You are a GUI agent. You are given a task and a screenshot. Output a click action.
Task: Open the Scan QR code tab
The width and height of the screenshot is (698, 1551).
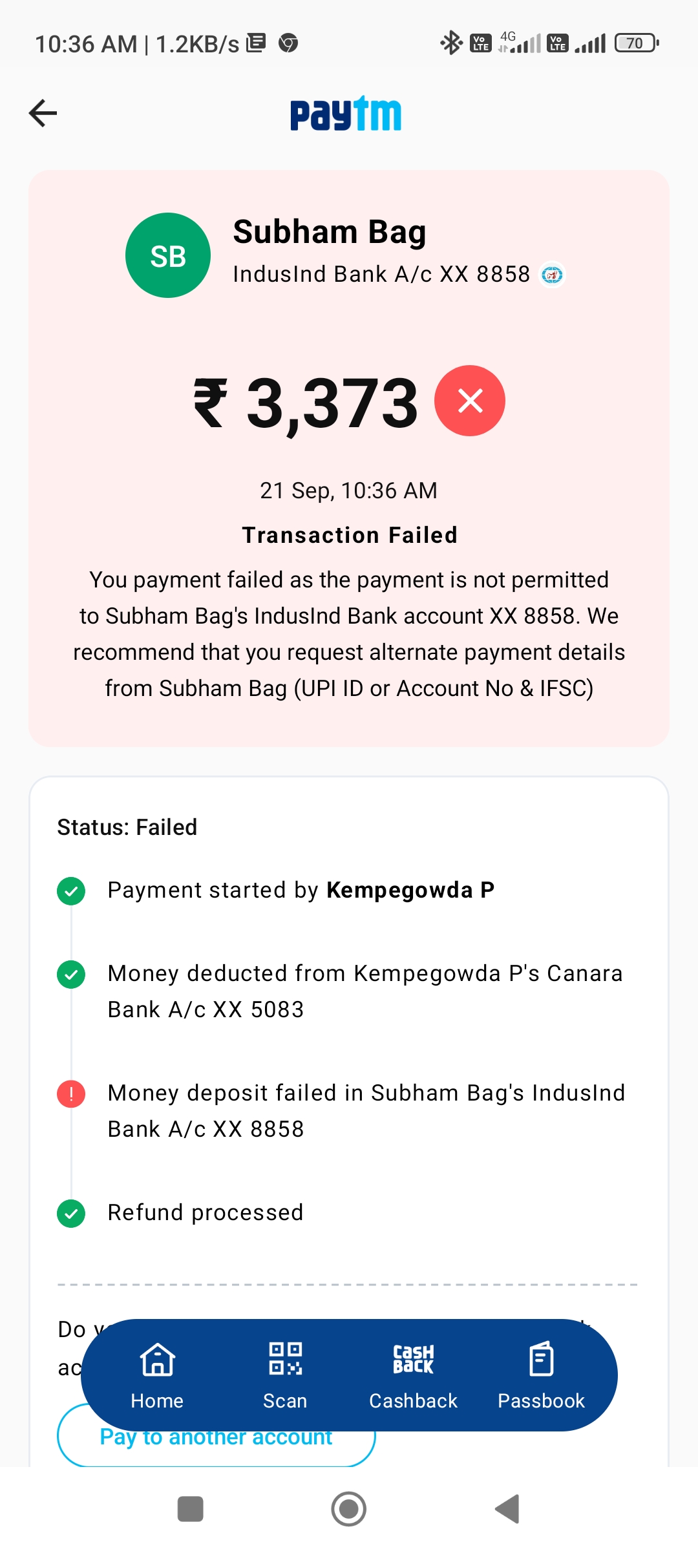pos(285,1375)
